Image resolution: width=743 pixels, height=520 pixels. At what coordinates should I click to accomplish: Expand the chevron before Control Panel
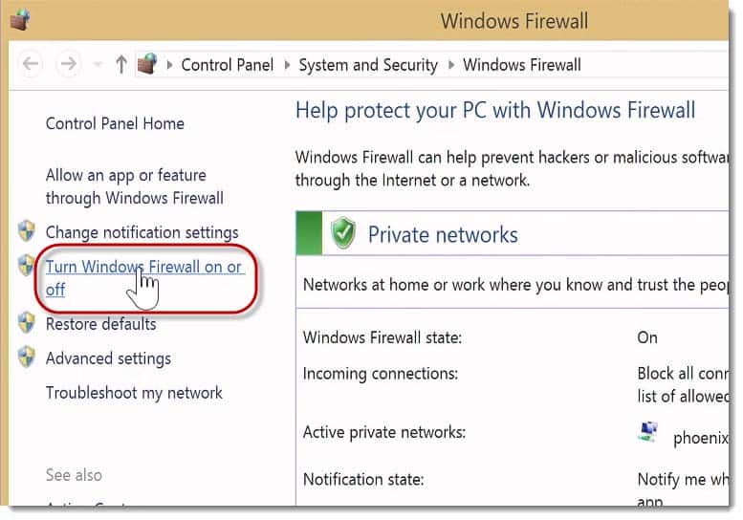click(x=169, y=64)
